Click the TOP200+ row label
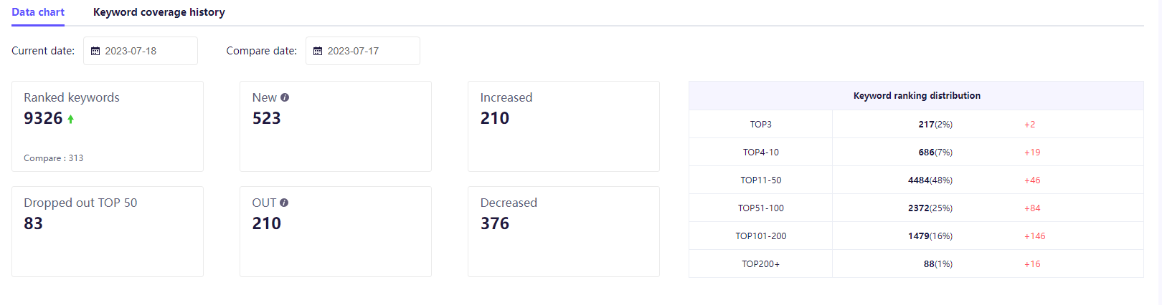The height and width of the screenshot is (305, 1162). coord(761,263)
